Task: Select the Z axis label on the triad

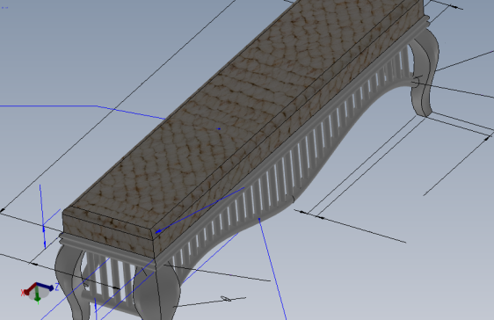Action: click(57, 287)
